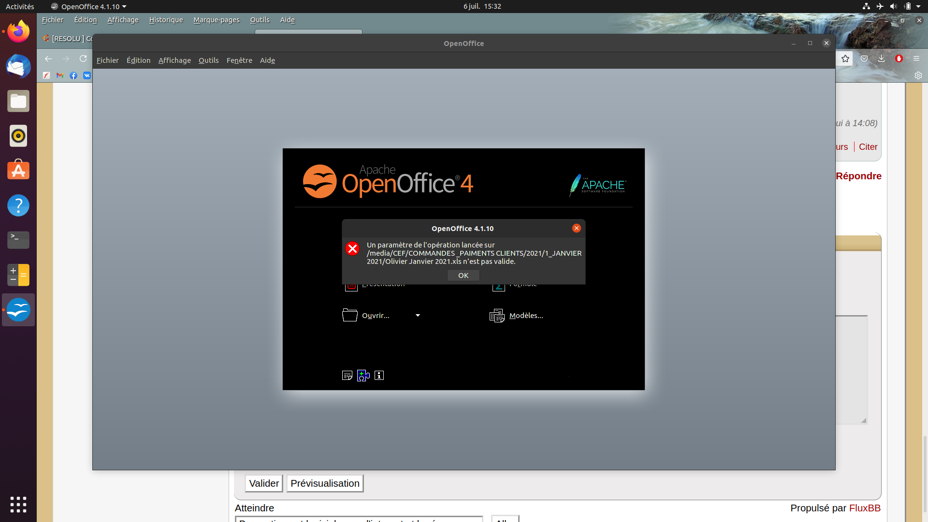Viewport: 928px width, 522px height.
Task: Open Rhythmbox from the dock
Action: (18, 136)
